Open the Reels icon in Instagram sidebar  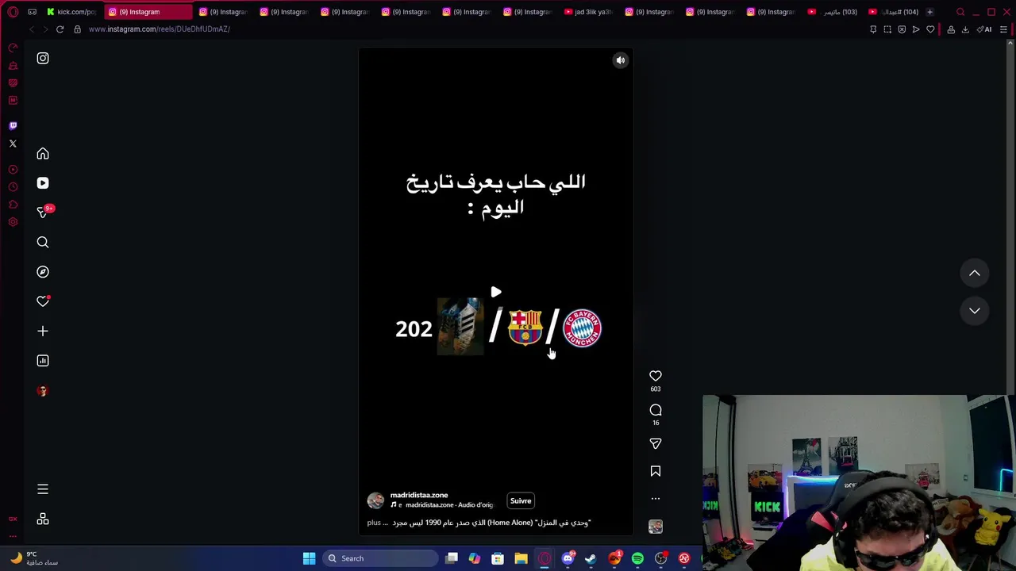point(43,183)
